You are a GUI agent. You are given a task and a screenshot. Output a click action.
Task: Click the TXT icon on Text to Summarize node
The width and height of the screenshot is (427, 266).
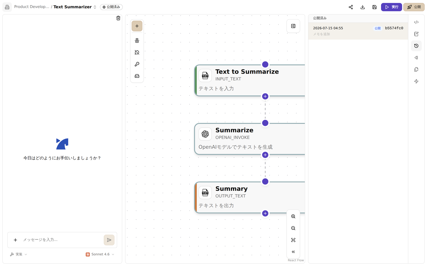coord(205,76)
